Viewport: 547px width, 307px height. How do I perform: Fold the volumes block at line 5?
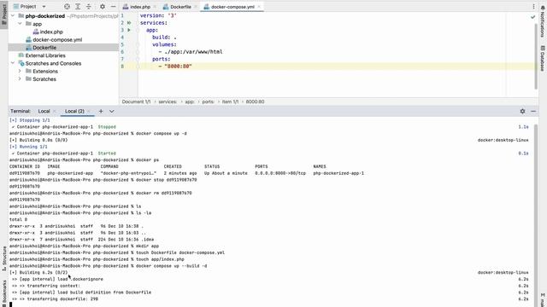(138, 44)
